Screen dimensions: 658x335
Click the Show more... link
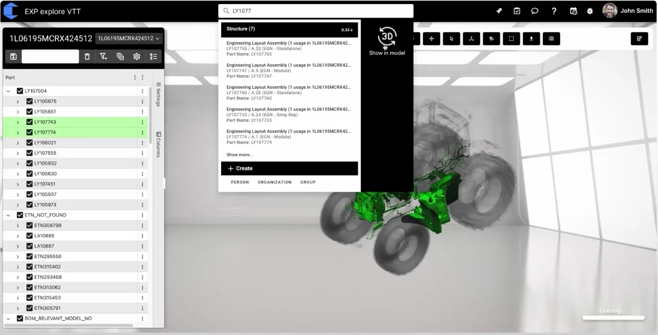(240, 155)
